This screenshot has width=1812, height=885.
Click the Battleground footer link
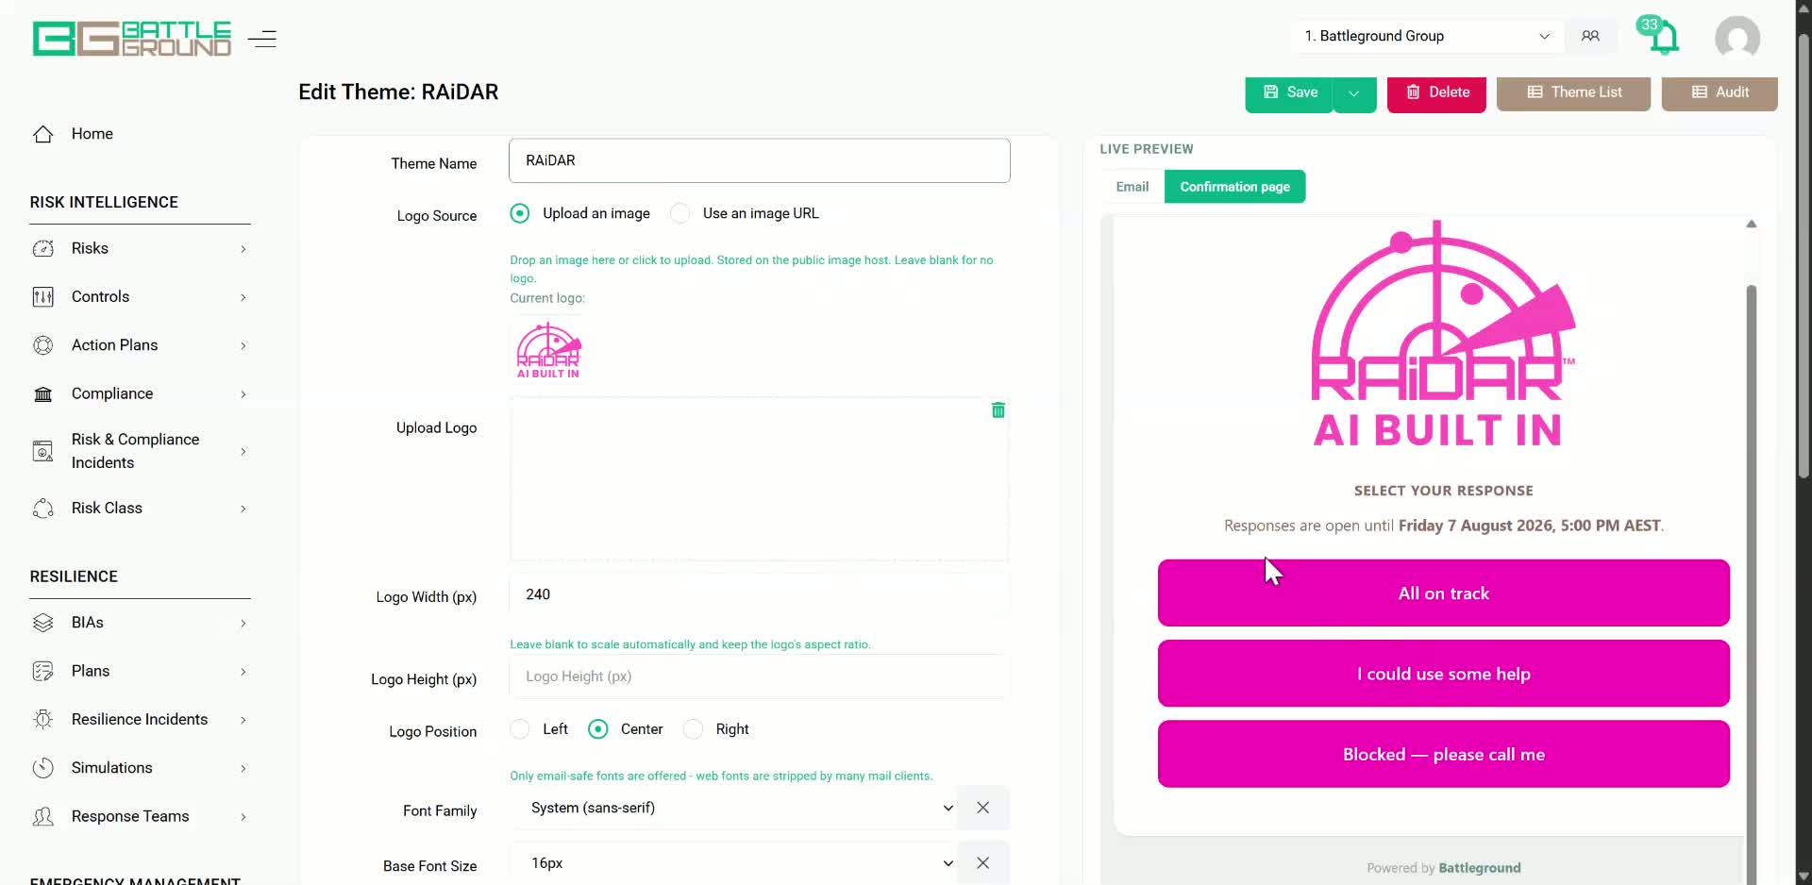(1480, 868)
